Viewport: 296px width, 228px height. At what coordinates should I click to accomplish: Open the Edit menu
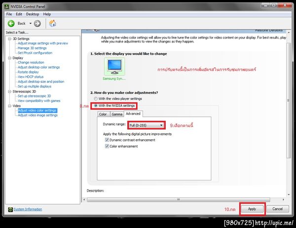19,14
